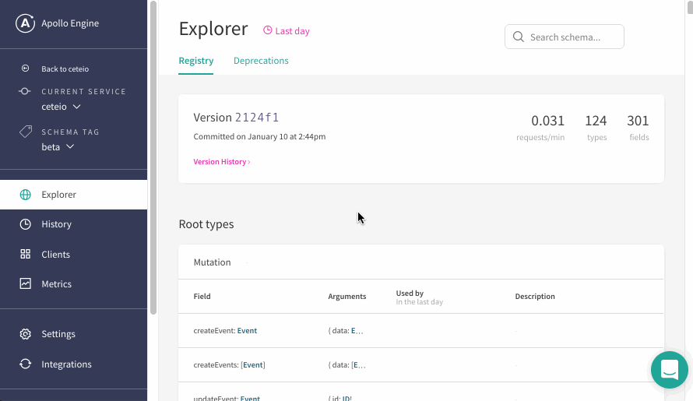Open the beta schema tag dropdown
693x401 pixels.
(x=58, y=147)
